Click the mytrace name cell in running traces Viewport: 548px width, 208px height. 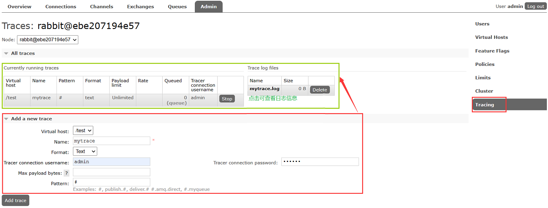click(x=43, y=100)
